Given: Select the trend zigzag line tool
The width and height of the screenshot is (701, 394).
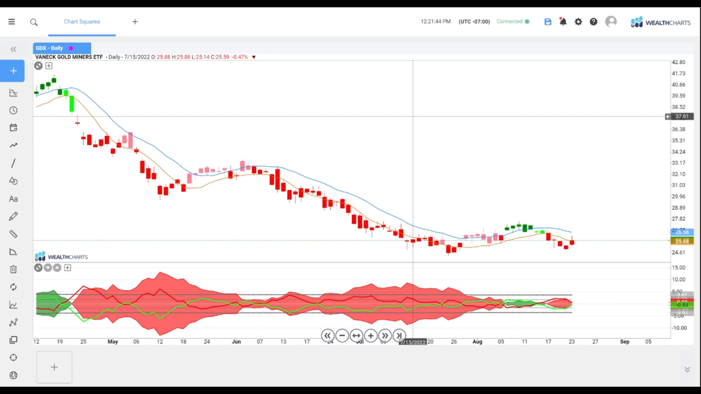Looking at the screenshot, I should click(x=14, y=145).
